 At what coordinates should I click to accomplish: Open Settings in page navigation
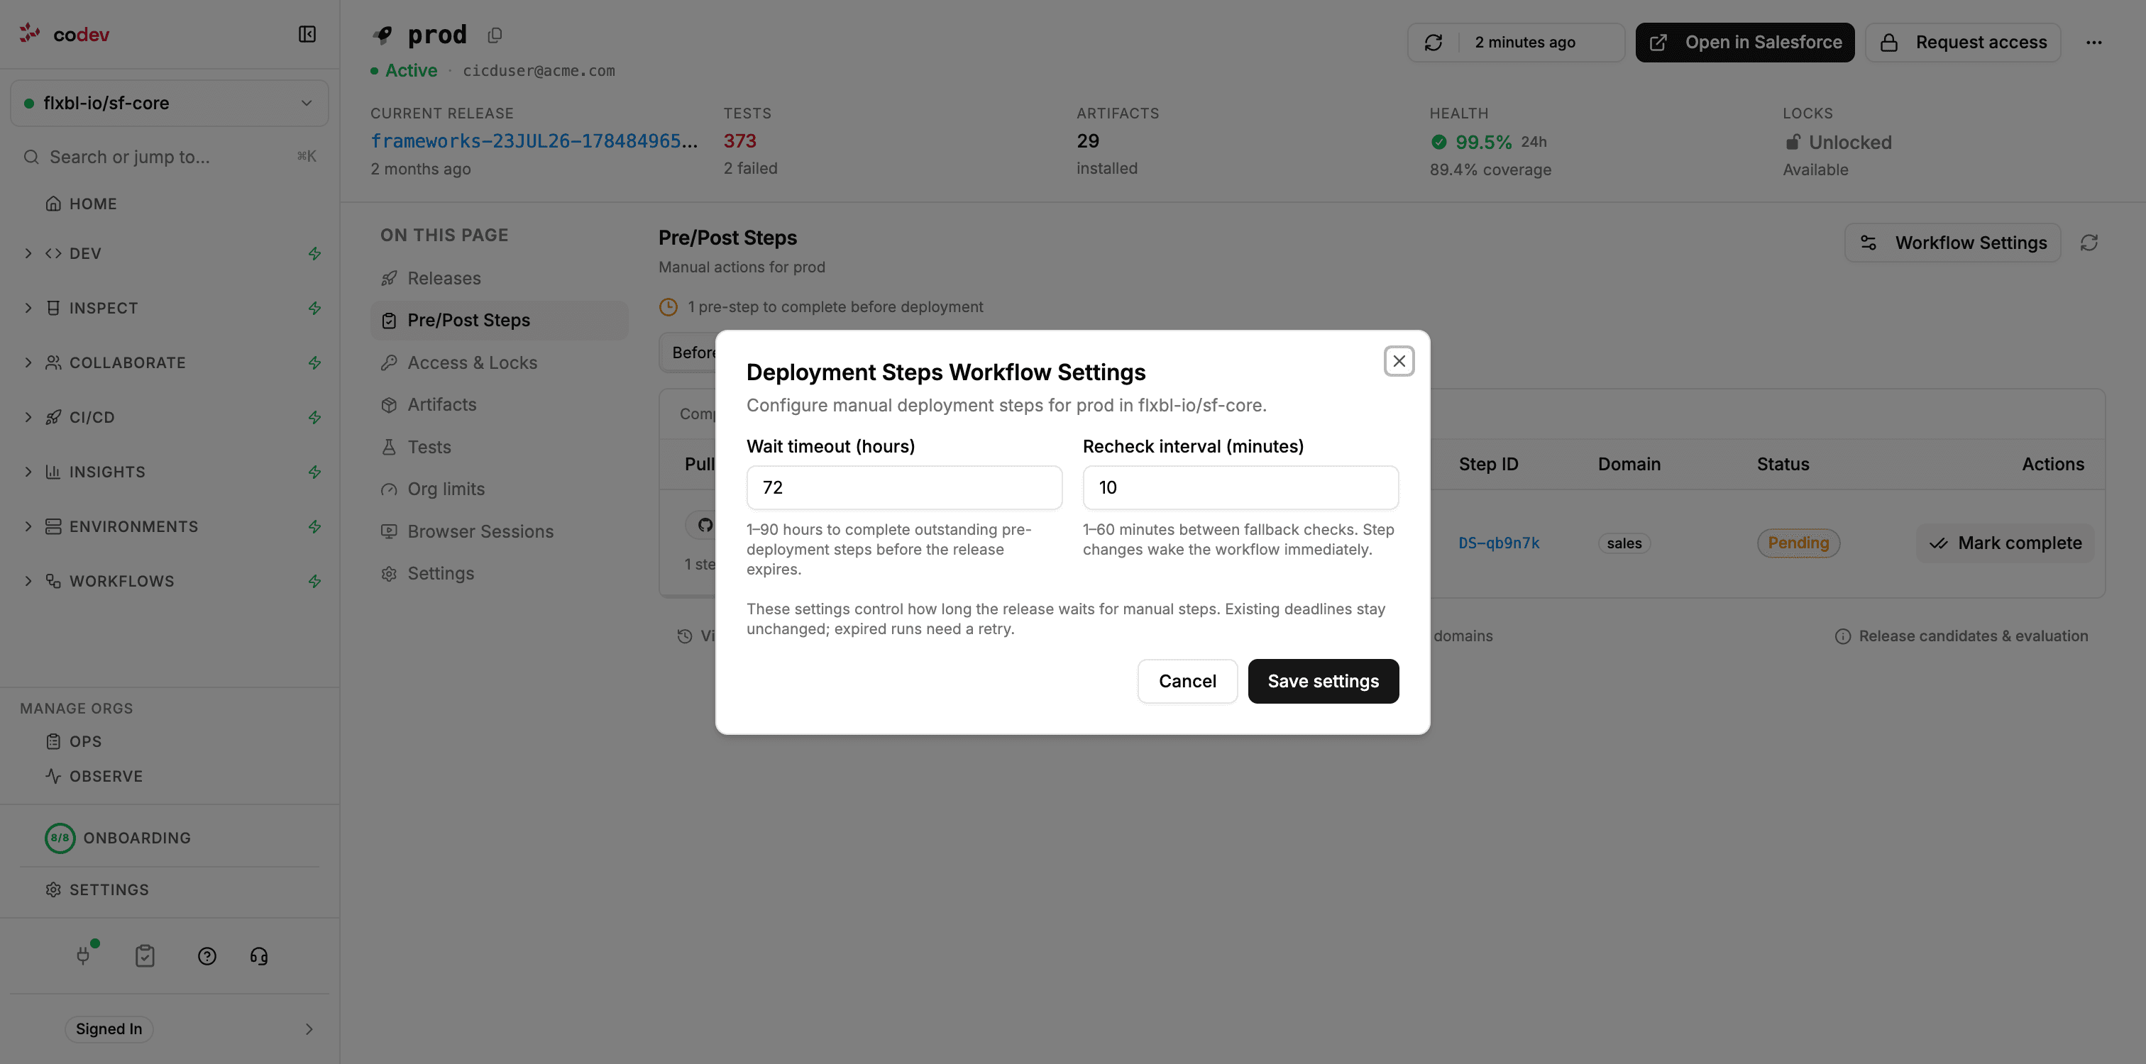(x=499, y=574)
